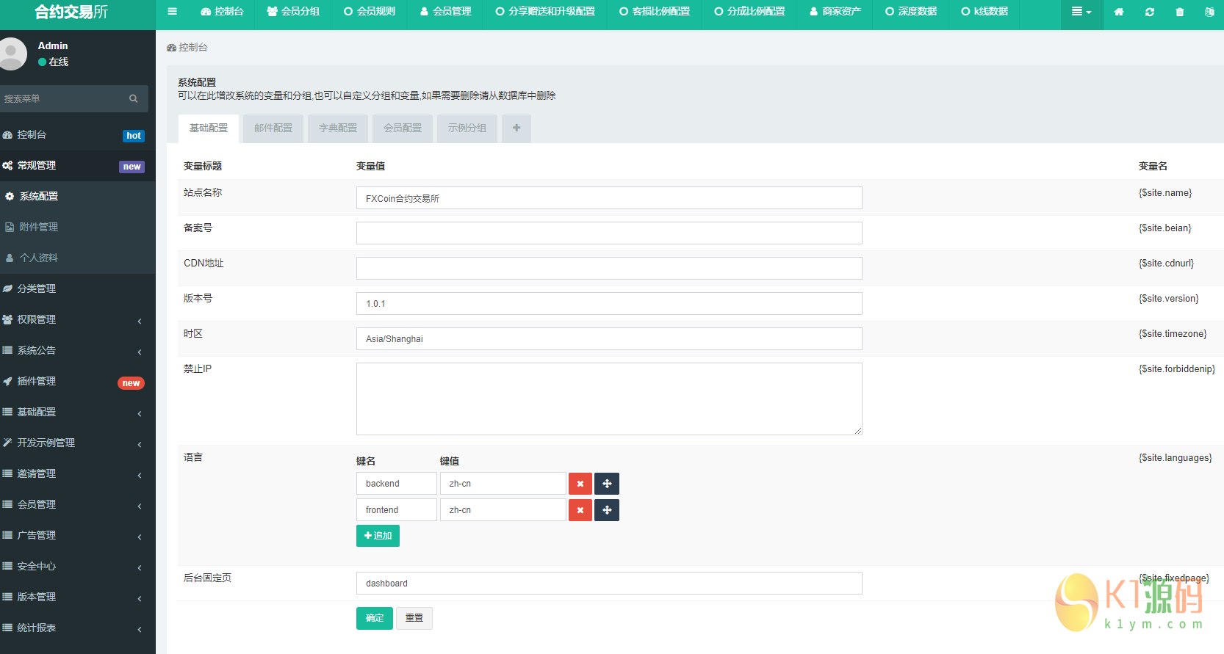Expand the 系统公告 menu chevron
Screen dimensions: 1224x654
pos(140,352)
